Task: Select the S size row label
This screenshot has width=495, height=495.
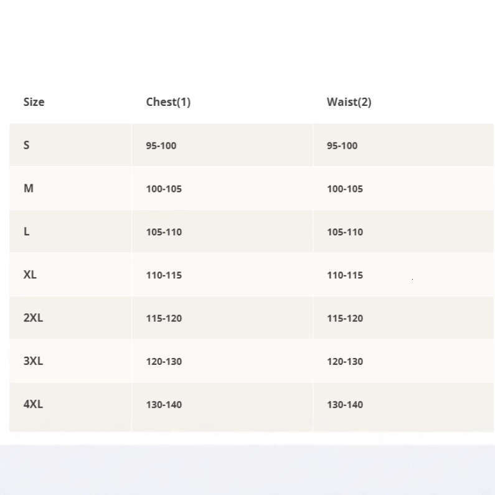Action: pos(26,145)
